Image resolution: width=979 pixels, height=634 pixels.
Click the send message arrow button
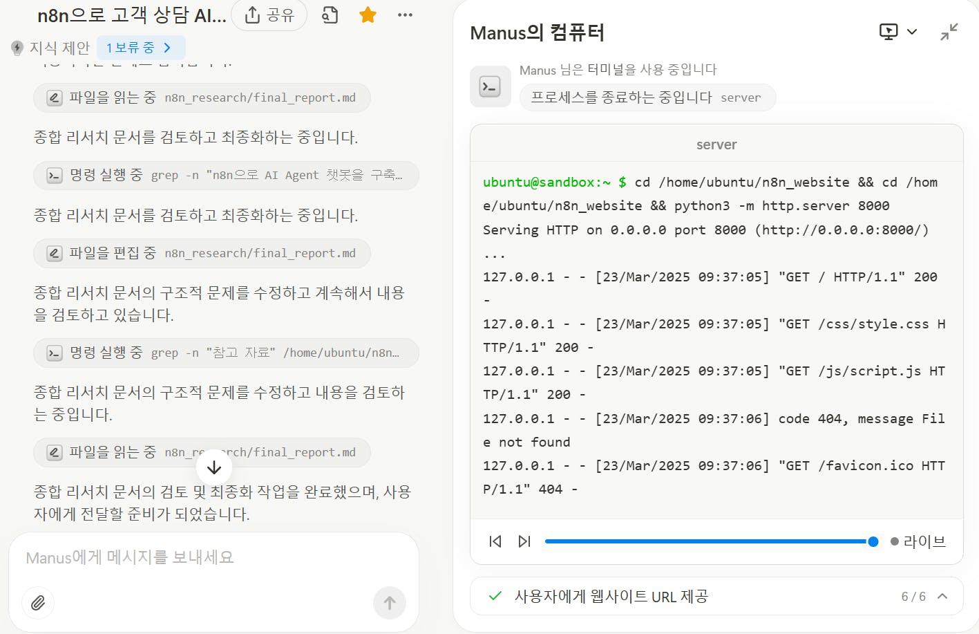coord(390,603)
